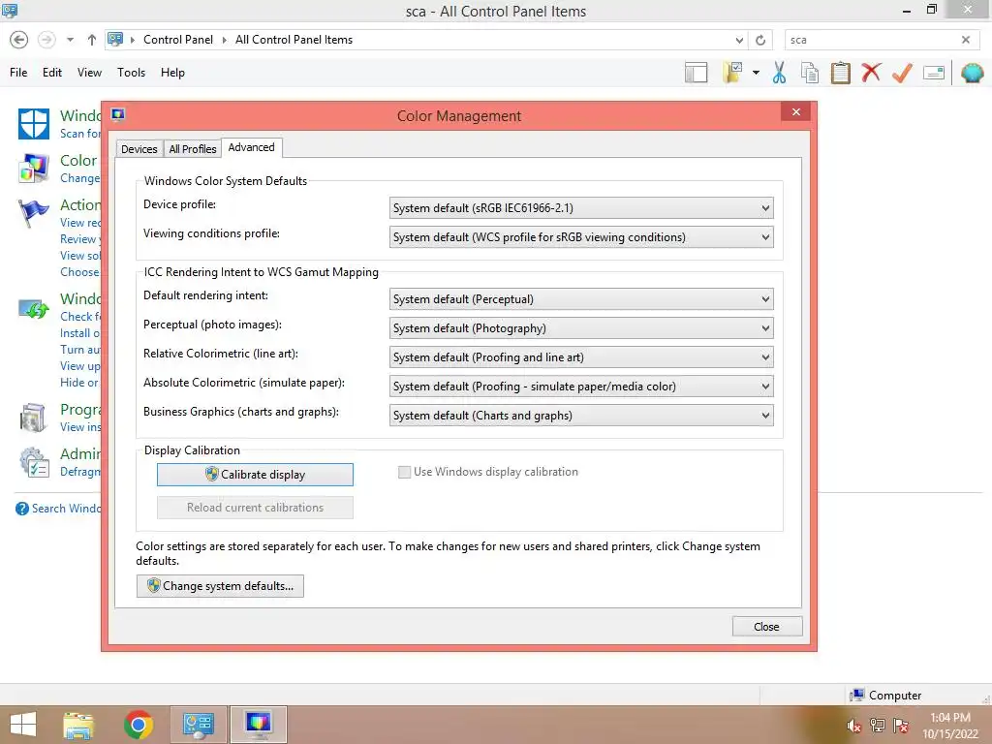Toggle Use Windows display calibration checkbox
Screen dimensions: 992x744
pos(404,472)
